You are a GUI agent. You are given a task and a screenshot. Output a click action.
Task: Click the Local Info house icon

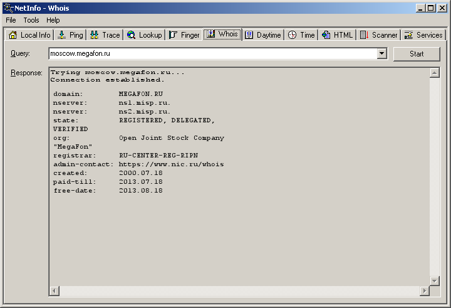click(13, 35)
